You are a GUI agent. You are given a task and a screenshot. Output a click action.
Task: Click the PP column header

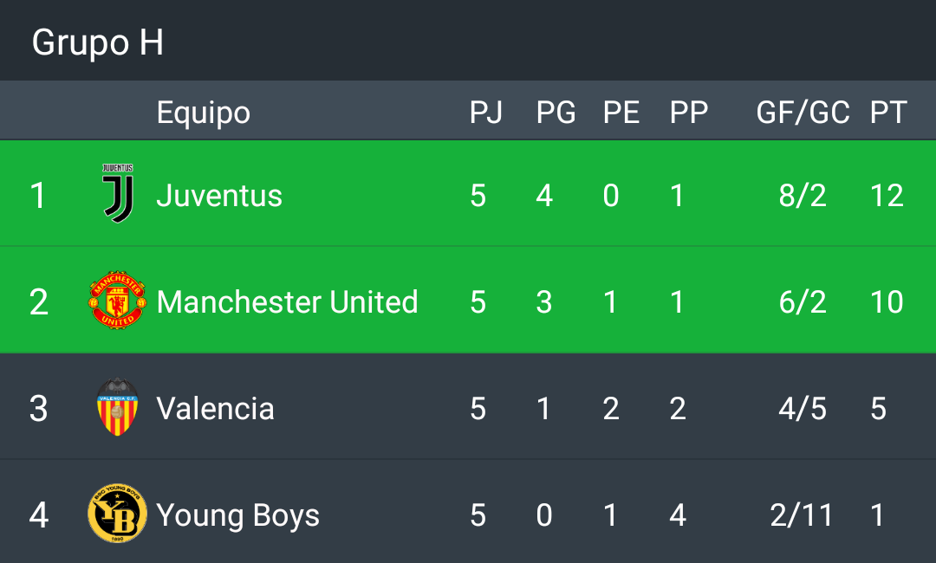pyautogui.click(x=688, y=113)
